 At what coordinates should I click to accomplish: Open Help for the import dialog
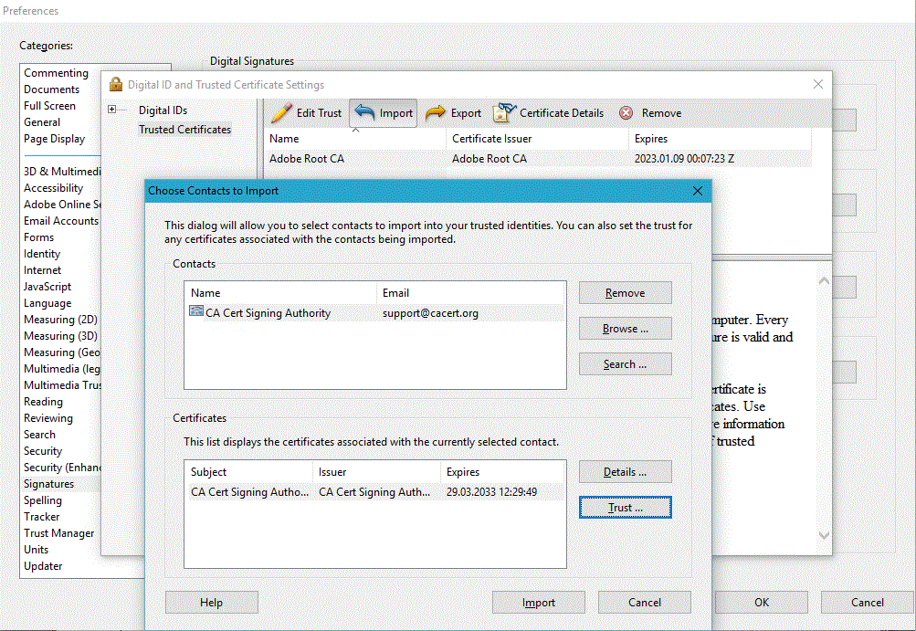coord(211,603)
